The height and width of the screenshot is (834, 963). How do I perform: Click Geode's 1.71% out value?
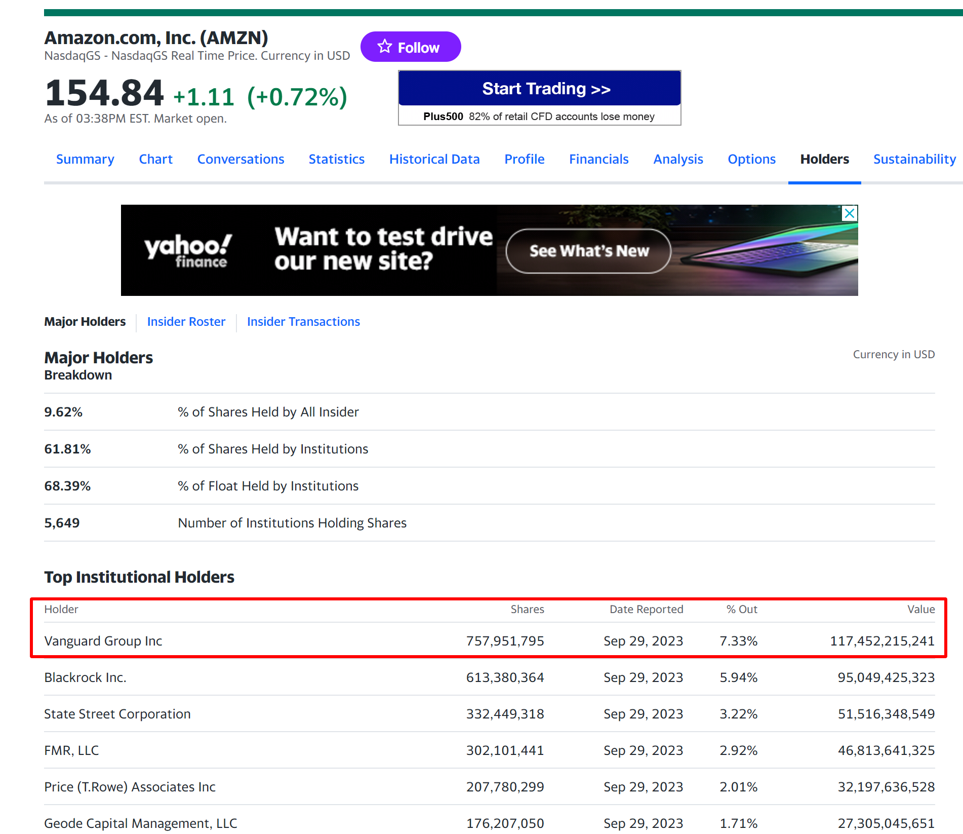click(738, 823)
